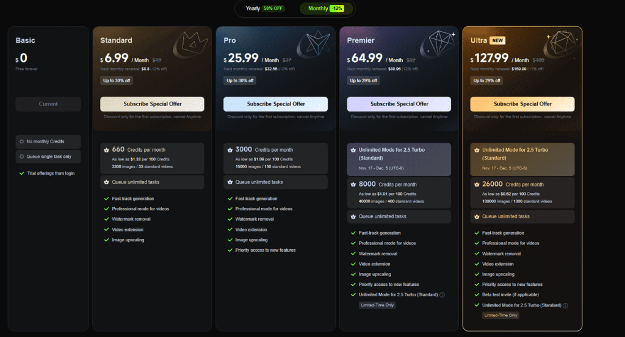Click the info icon in Ultra's Unlimited Mode feature
Viewport: 625px width, 337px height.
click(565, 305)
